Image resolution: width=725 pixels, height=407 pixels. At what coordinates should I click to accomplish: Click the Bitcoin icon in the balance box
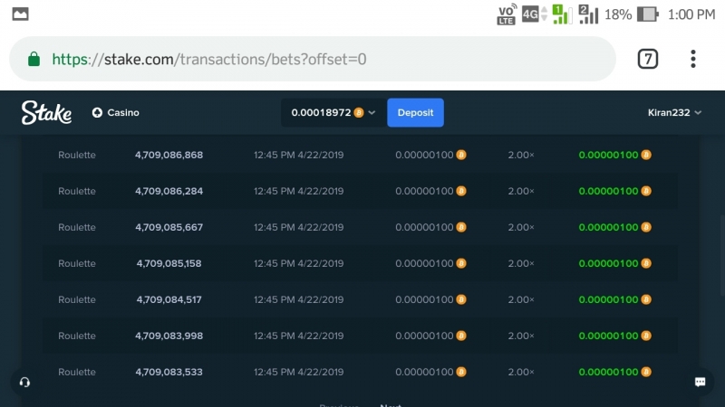(x=359, y=112)
